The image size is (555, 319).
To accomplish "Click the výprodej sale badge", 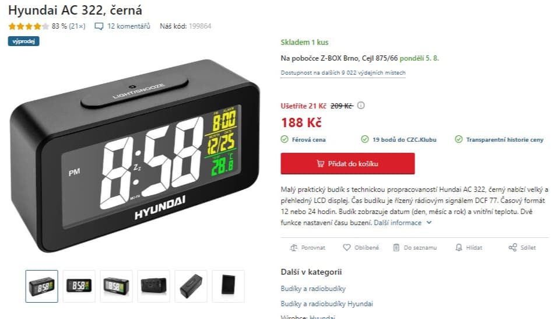I will click(x=24, y=41).
